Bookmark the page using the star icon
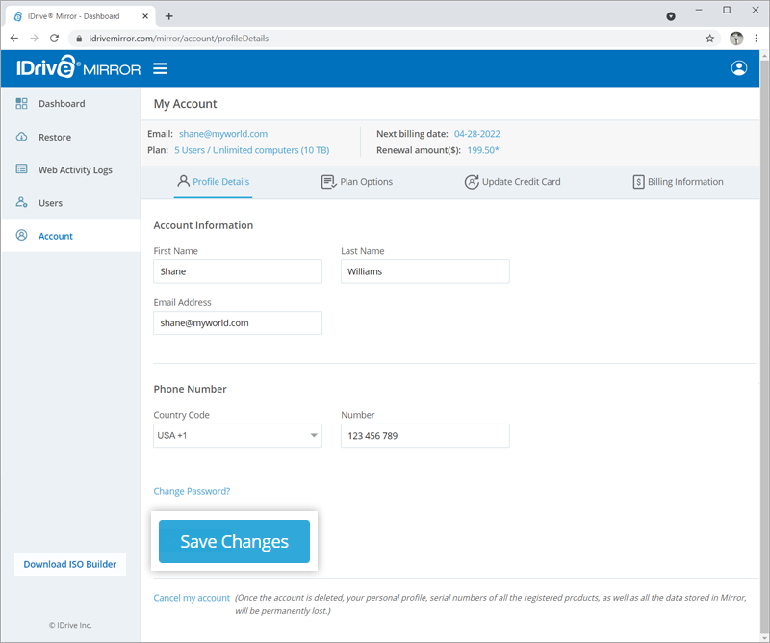This screenshot has height=643, width=770. [710, 39]
